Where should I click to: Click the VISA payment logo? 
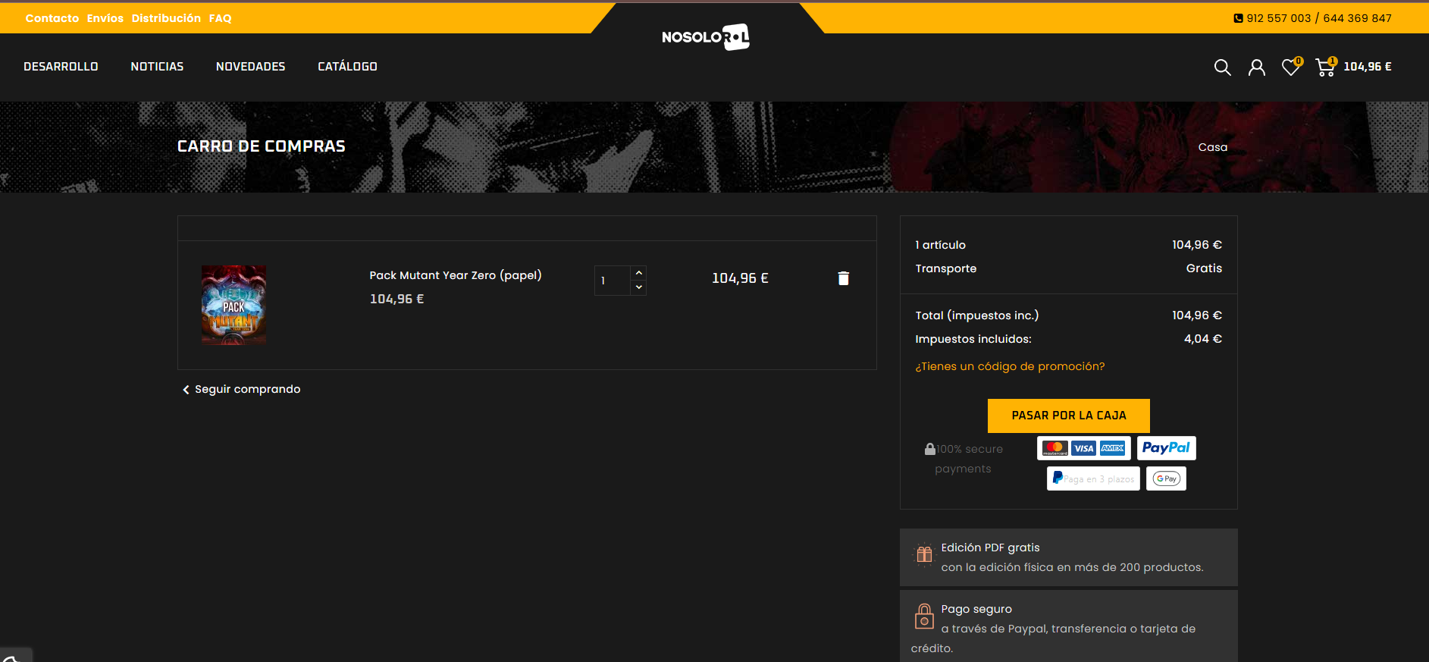(1083, 448)
